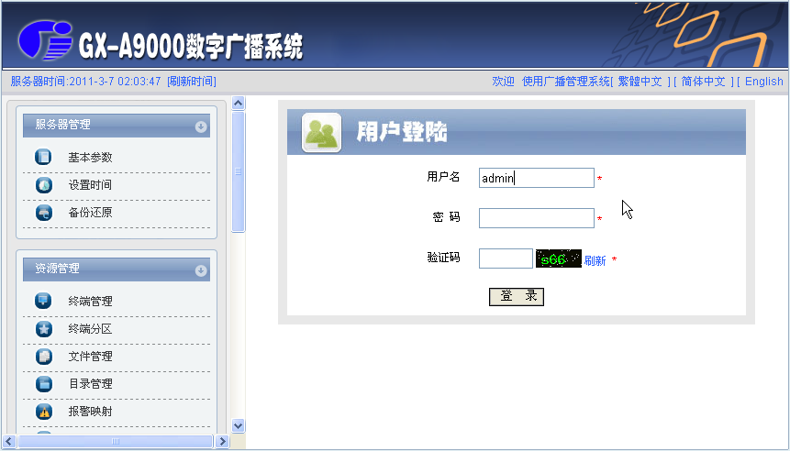790x451 pixels.
Task: Click the 设置时间 clock icon
Action: [44, 185]
